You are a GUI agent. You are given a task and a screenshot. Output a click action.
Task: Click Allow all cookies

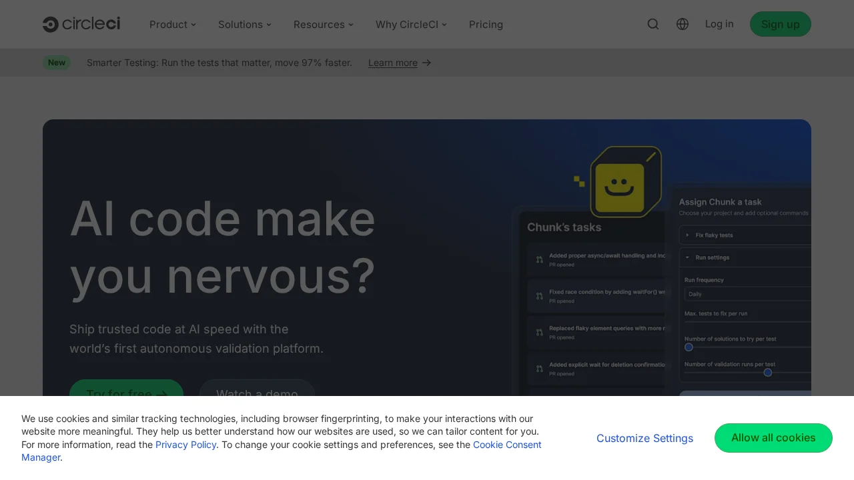tap(773, 438)
